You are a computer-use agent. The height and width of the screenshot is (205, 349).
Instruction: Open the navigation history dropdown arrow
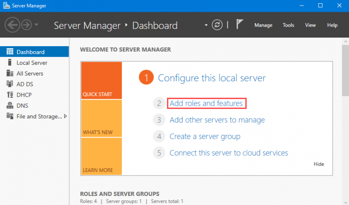37,25
